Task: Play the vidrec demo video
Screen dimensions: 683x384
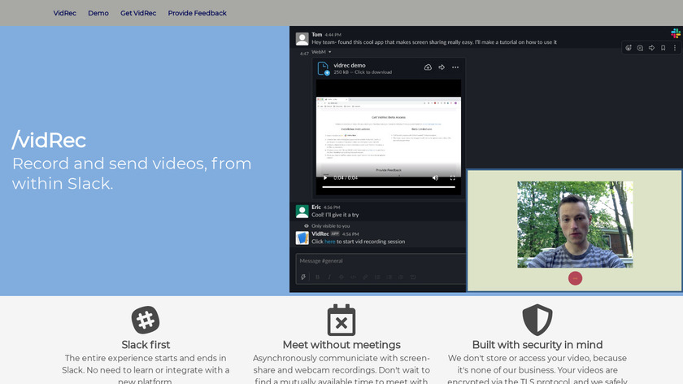Action: pyautogui.click(x=325, y=177)
